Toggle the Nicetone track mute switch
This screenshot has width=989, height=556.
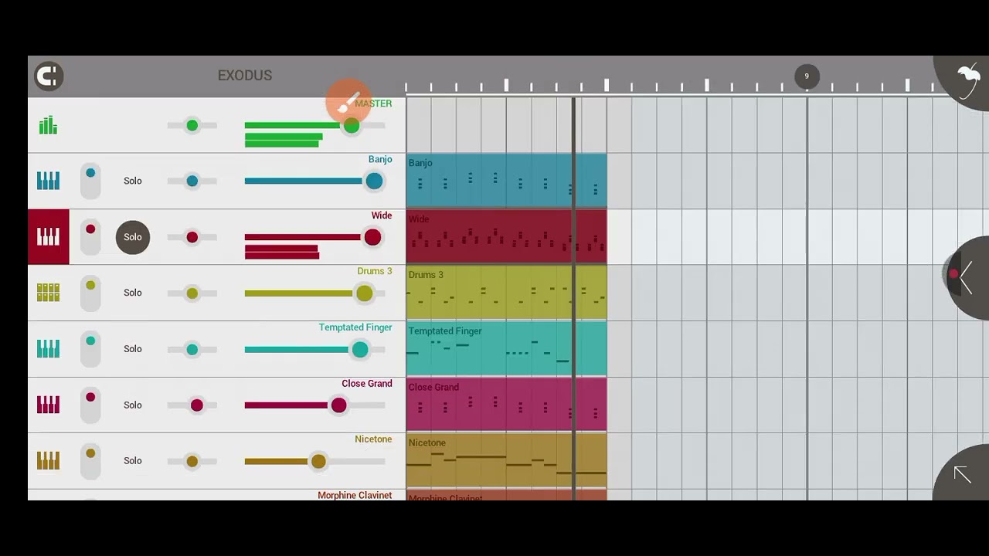(x=90, y=461)
